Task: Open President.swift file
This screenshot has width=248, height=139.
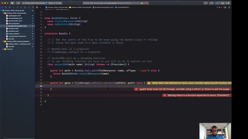Action: pos(13,29)
